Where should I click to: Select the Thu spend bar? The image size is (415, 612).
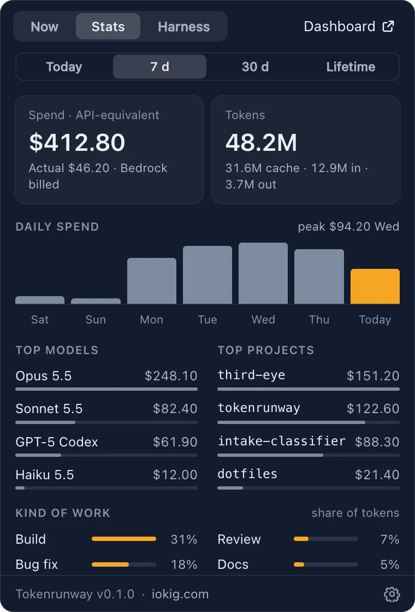[x=319, y=276]
